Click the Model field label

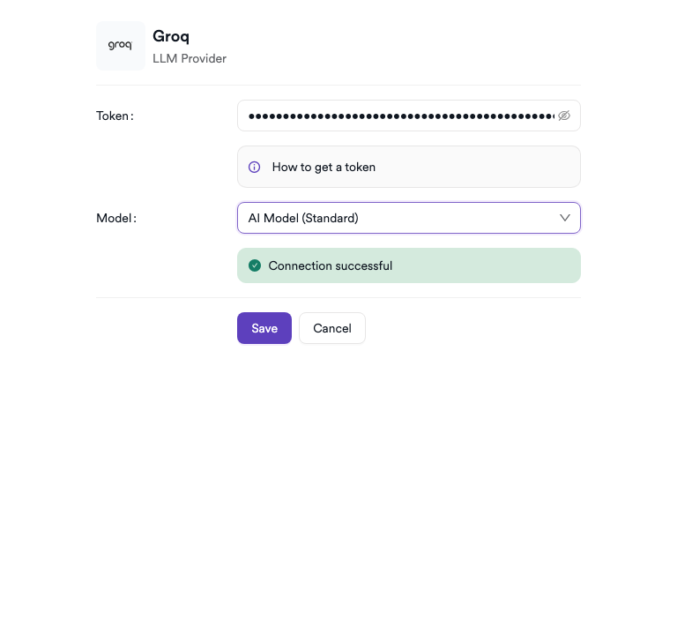pos(116,218)
